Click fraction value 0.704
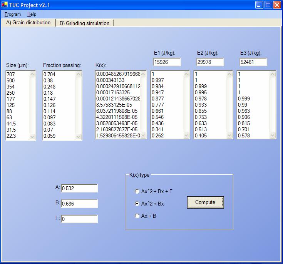 [49, 74]
